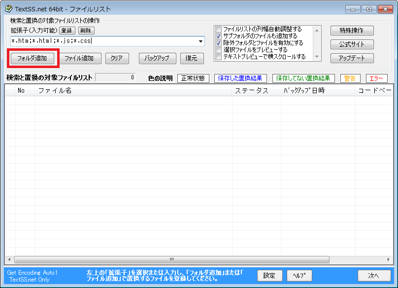This screenshot has width=398, height=288.
Task: Open 設定 settings
Action: 269,276
